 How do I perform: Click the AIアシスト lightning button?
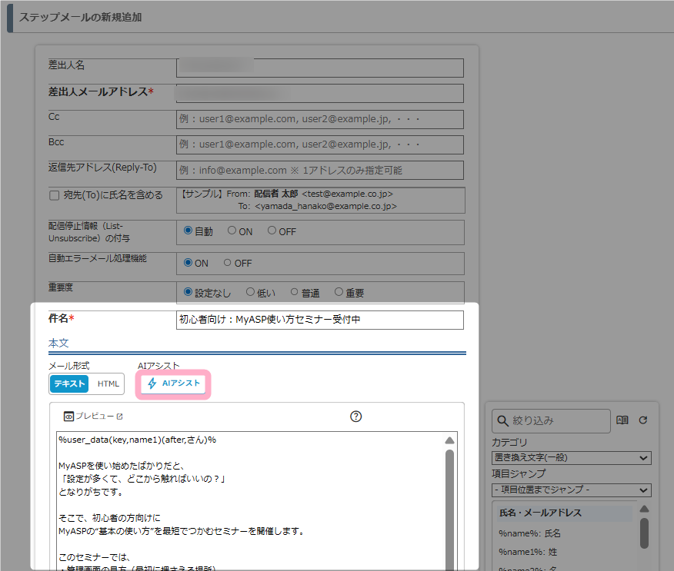pyautogui.click(x=174, y=383)
